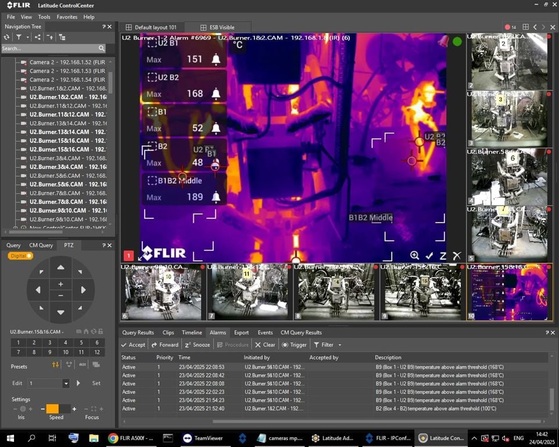This screenshot has width=559, height=447.
Task: Select the U2.Burner.11&12 camera thumbnail numbered 7
Action: 248,293
